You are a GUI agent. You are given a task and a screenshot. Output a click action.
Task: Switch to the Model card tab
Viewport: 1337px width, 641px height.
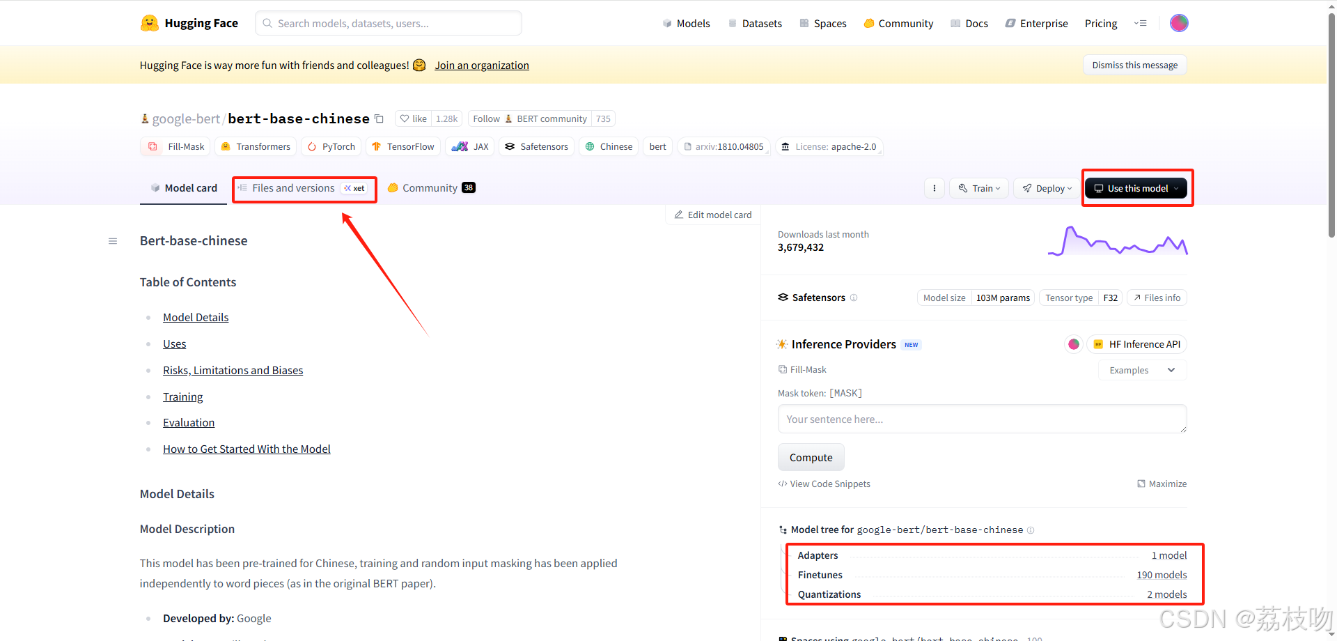[x=184, y=188]
